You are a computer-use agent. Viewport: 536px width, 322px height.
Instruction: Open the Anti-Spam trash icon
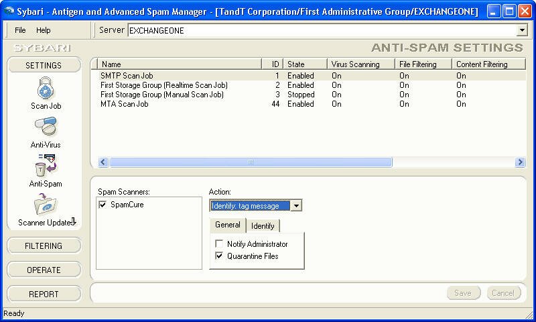tap(46, 166)
